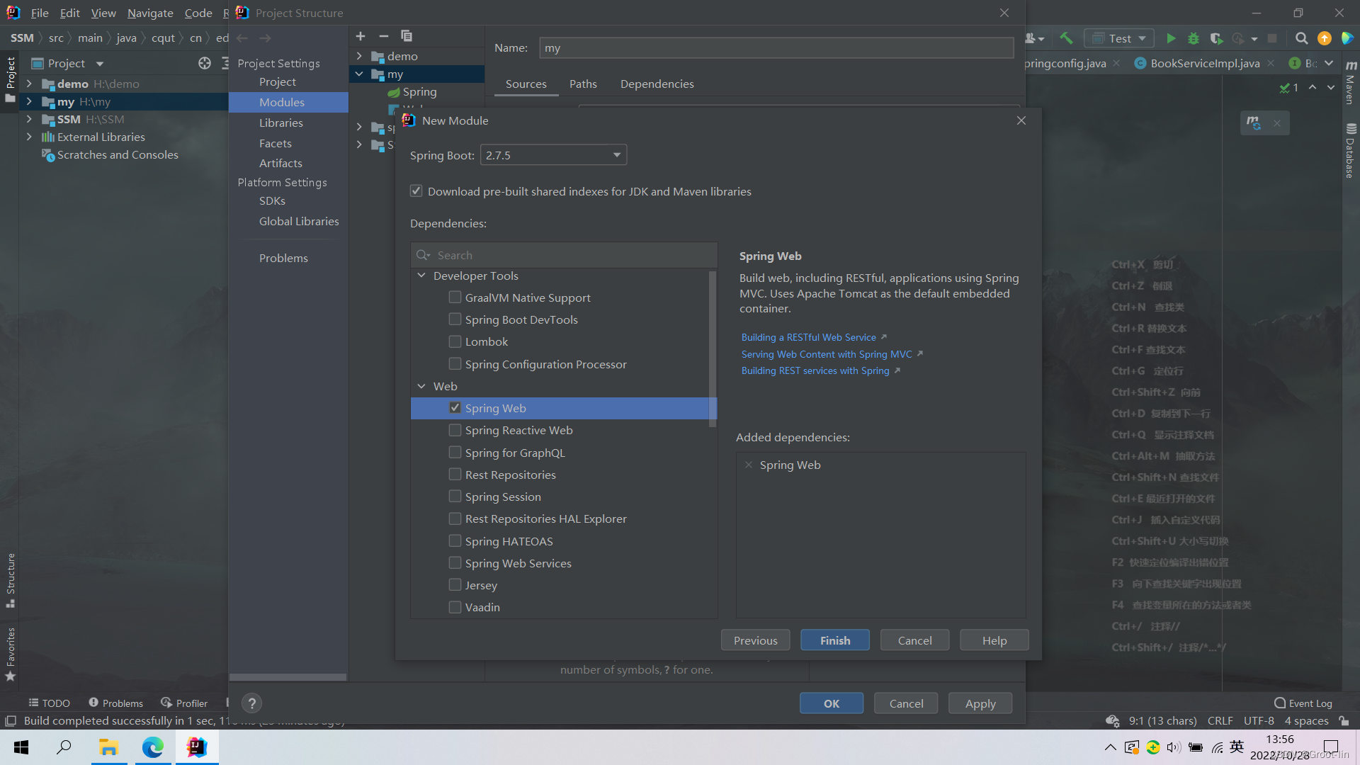Open the Maven tool window

1350,81
